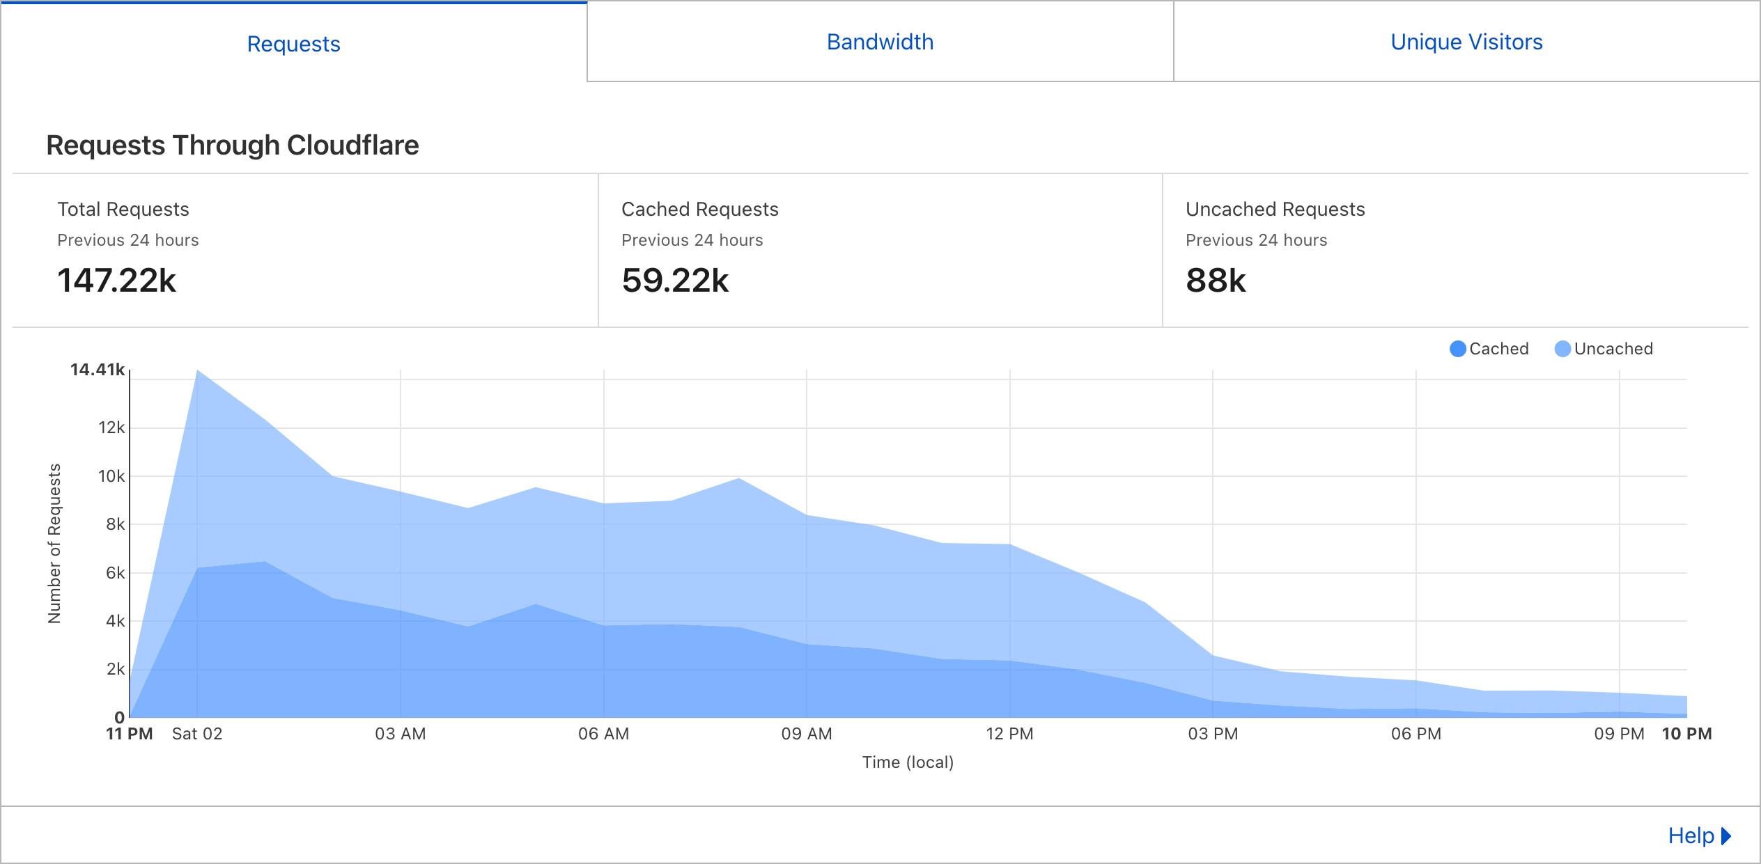The image size is (1761, 864).
Task: Toggle the Cached legend dot
Action: coord(1457,349)
